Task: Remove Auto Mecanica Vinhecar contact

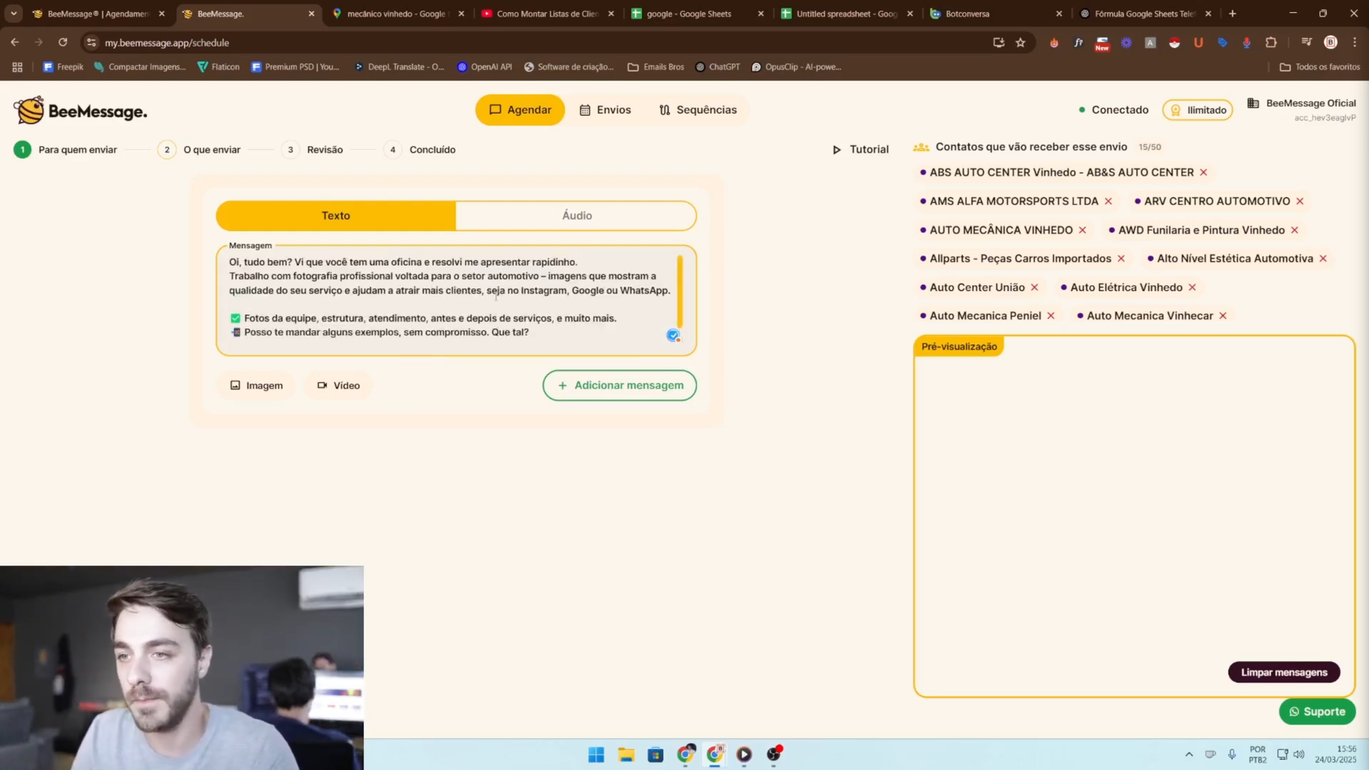Action: [1223, 316]
